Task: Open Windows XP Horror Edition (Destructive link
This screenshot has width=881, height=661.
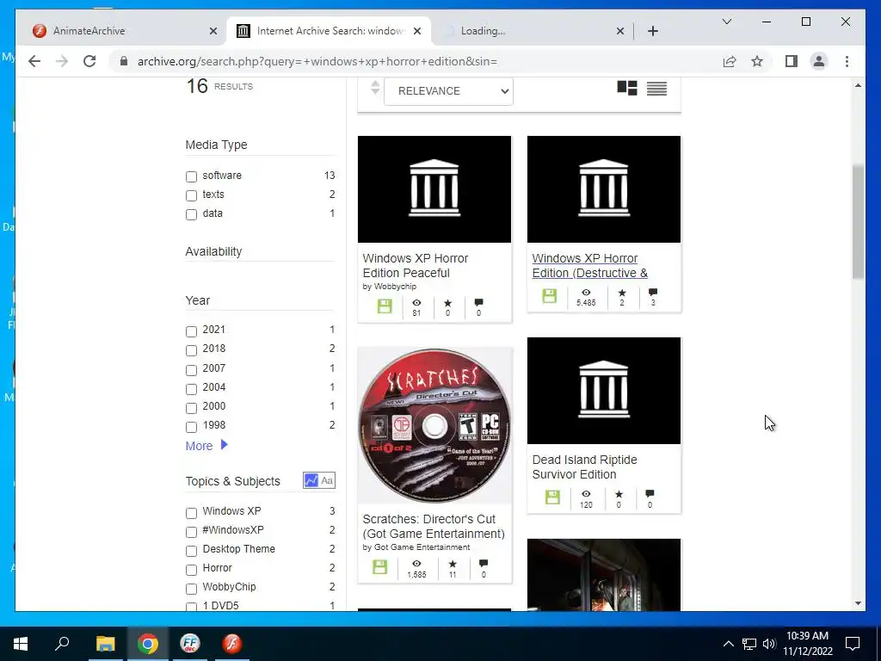Action: (x=590, y=265)
